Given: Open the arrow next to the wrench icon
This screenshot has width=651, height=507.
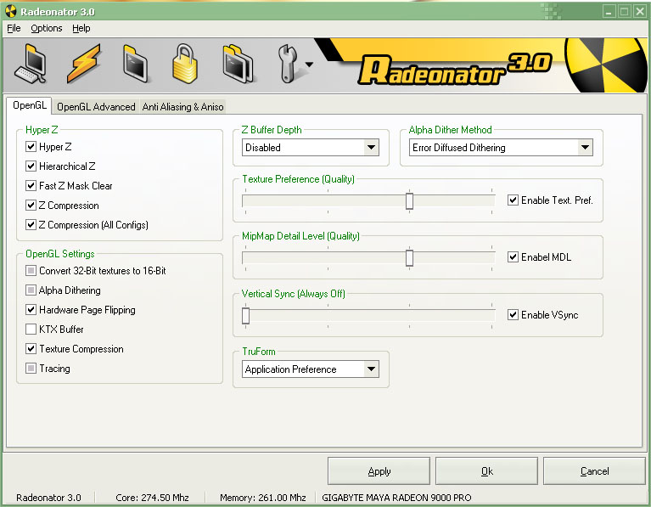Looking at the screenshot, I should (309, 65).
